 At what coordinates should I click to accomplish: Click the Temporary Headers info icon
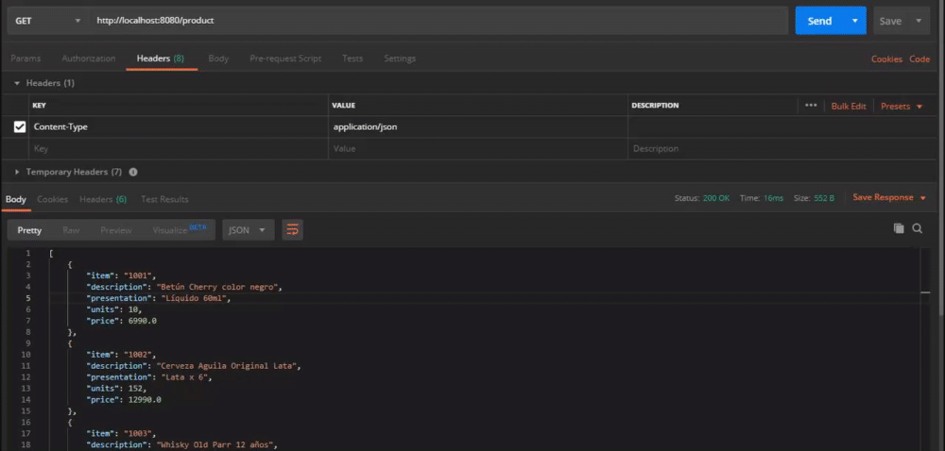[x=133, y=172]
